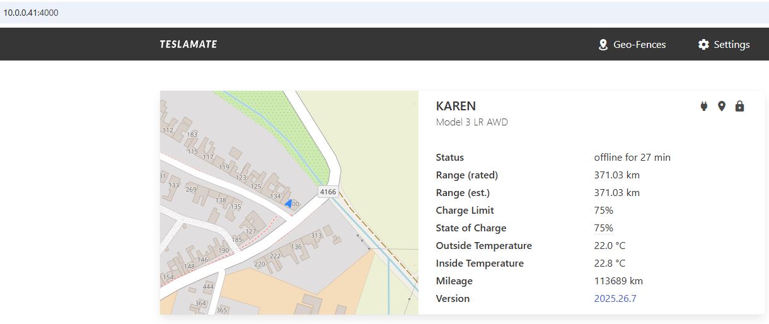Click the Inside Temperature 22.8 °C value
The width and height of the screenshot is (769, 324).
click(x=610, y=263)
